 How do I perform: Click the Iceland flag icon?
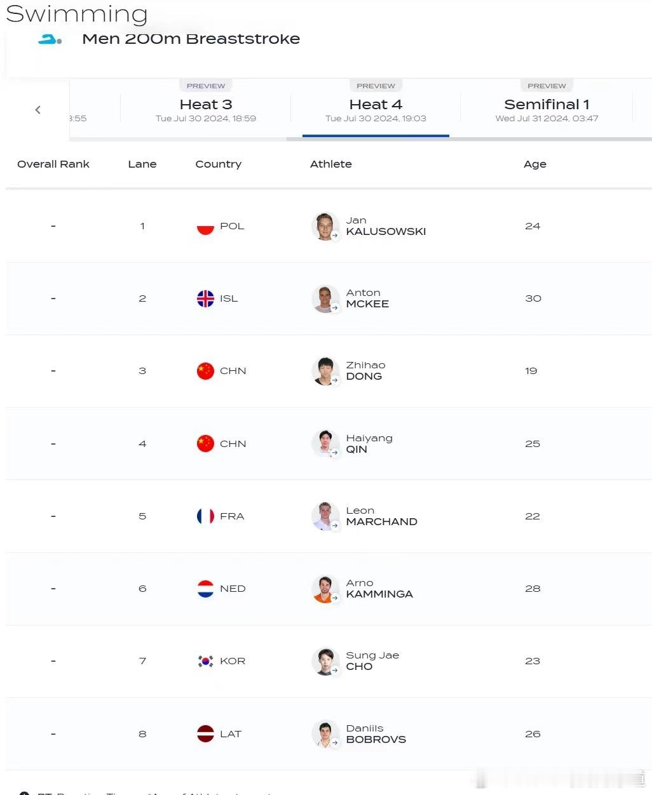click(205, 298)
